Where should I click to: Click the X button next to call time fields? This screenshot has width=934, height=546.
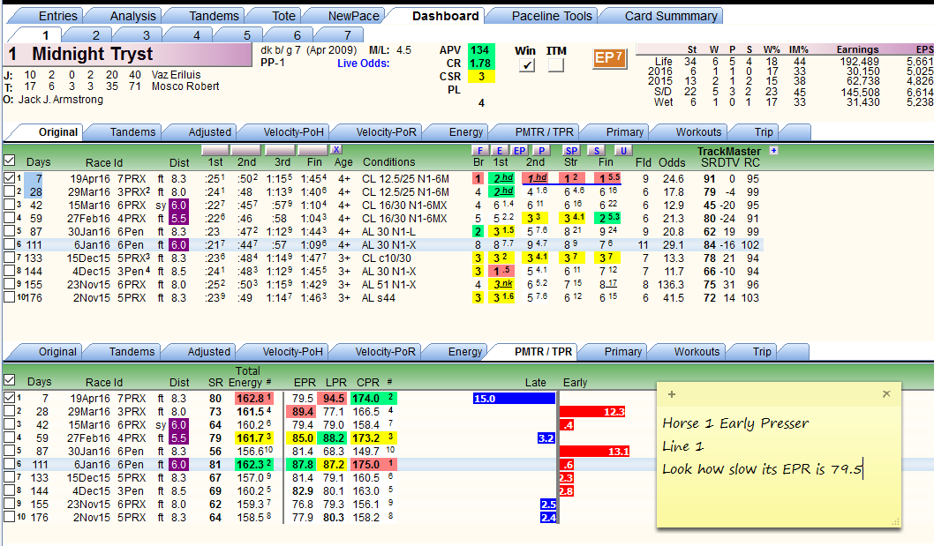(336, 149)
